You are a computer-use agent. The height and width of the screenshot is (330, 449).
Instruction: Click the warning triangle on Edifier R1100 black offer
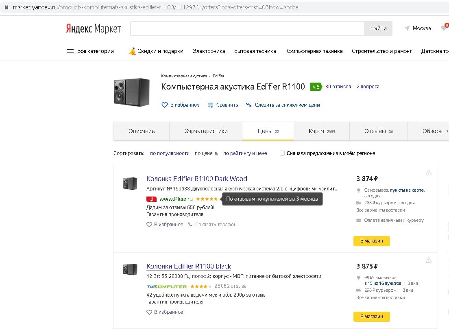pos(428,260)
